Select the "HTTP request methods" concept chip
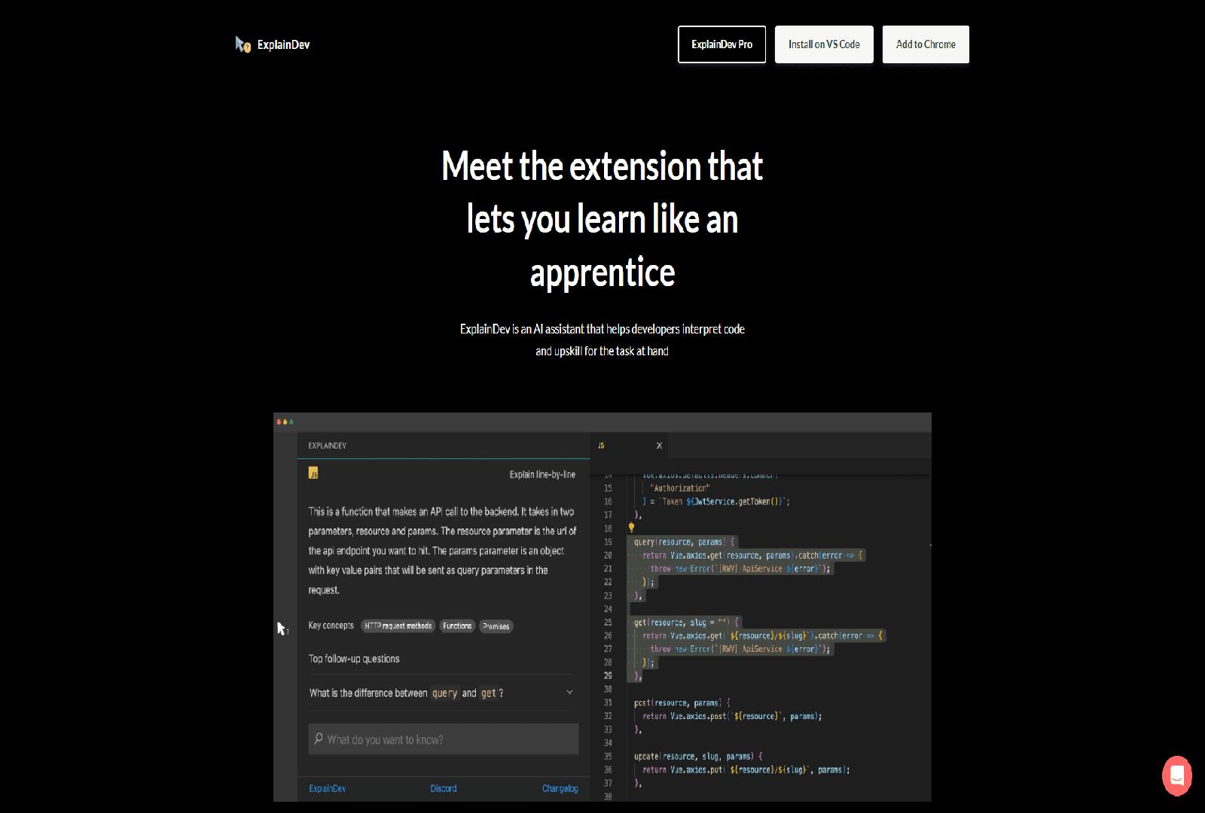This screenshot has height=813, width=1205. (x=398, y=626)
